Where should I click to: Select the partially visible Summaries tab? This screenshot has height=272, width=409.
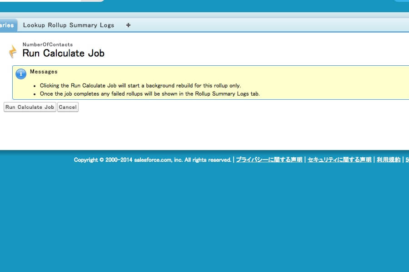pos(7,25)
